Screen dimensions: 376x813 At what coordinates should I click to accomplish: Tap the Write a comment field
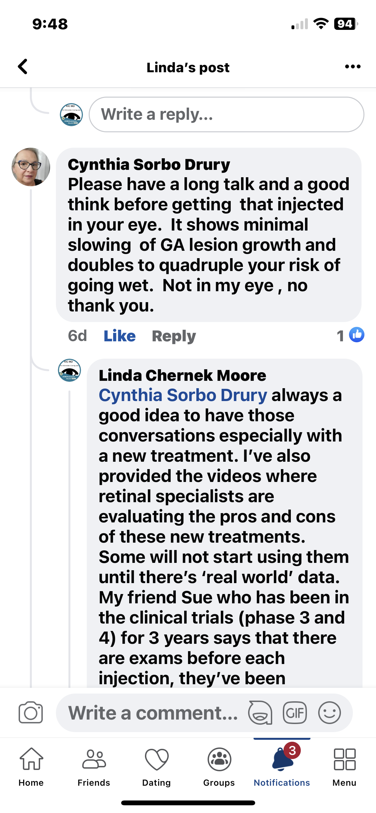[x=153, y=713]
